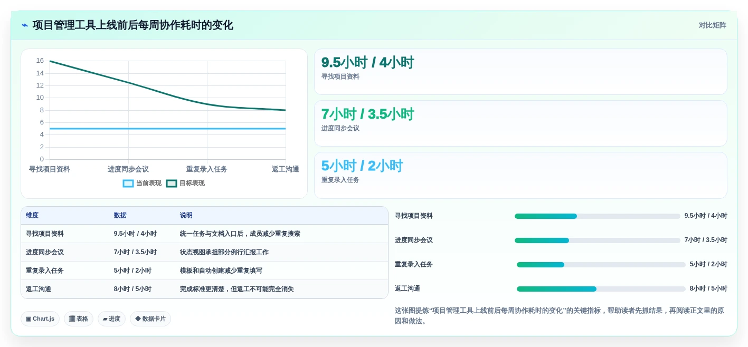Click chart x-axis label 进度同步会议
The height and width of the screenshot is (347, 748).
pyautogui.click(x=128, y=169)
